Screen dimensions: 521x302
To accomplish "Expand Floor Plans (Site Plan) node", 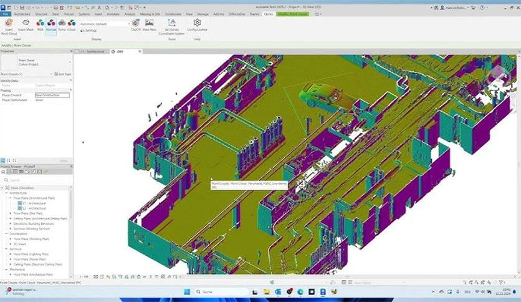I will point(11,213).
